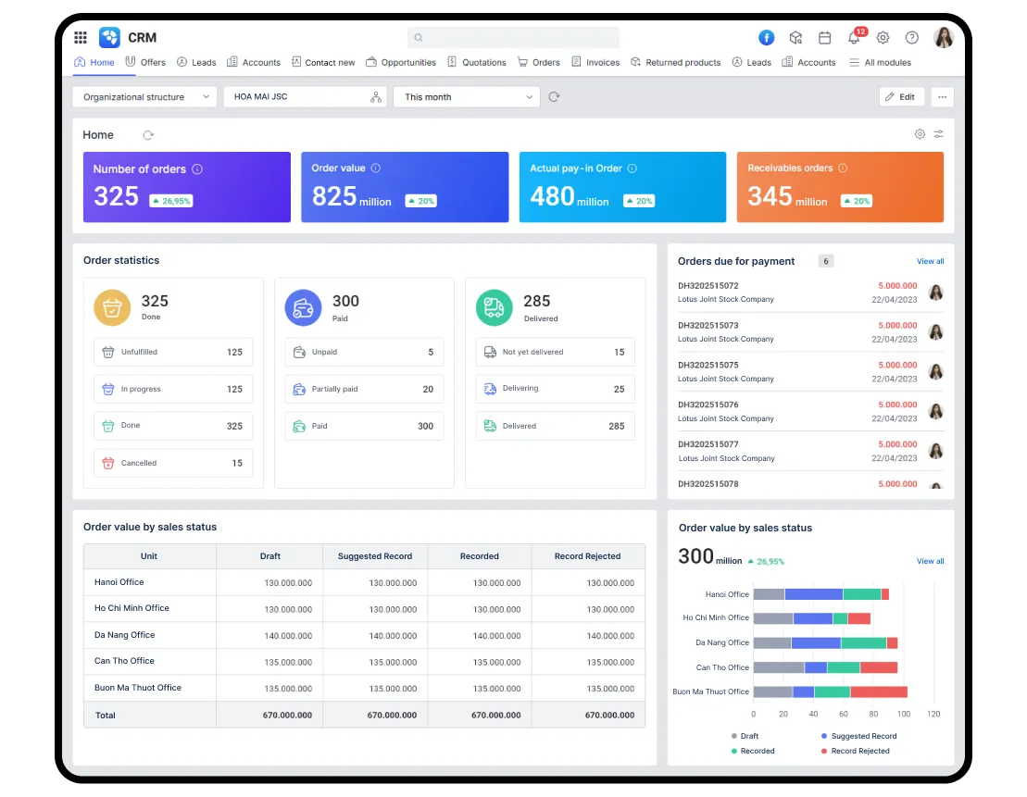The width and height of the screenshot is (1027, 797).
Task: Expand the This month date range dropdown
Action: tap(466, 96)
